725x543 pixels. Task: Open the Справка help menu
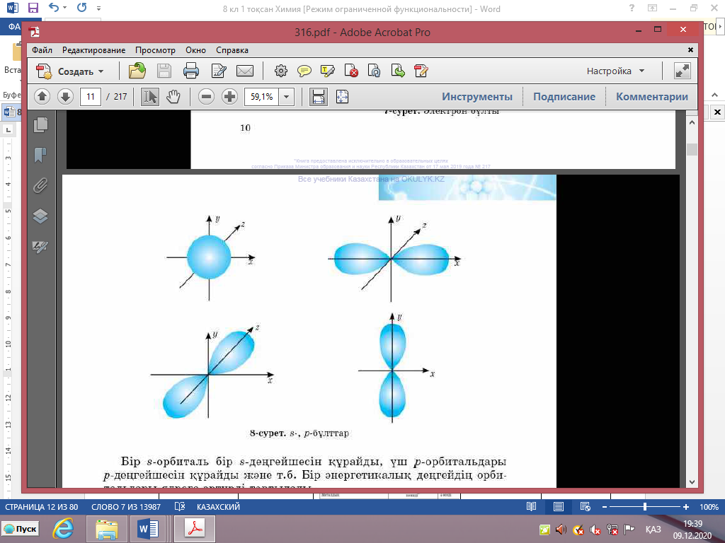pyautogui.click(x=232, y=50)
